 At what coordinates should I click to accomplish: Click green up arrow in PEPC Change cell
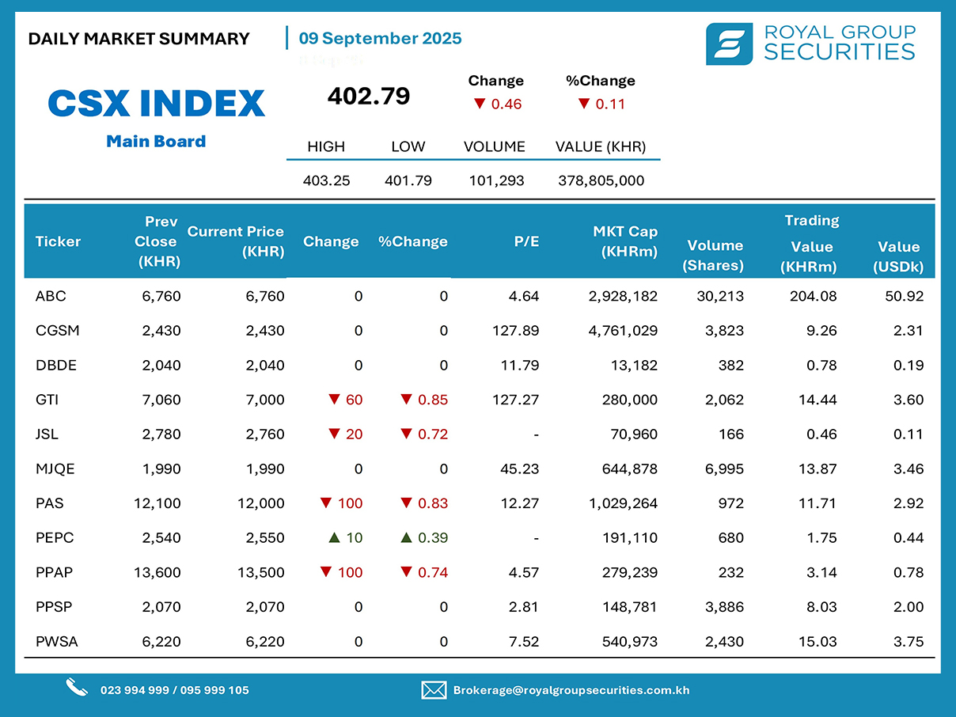[334, 538]
